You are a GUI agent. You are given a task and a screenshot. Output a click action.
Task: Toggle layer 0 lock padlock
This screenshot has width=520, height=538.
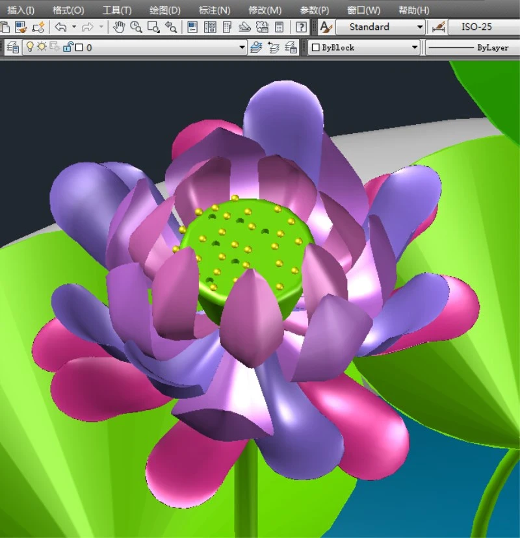pos(68,47)
